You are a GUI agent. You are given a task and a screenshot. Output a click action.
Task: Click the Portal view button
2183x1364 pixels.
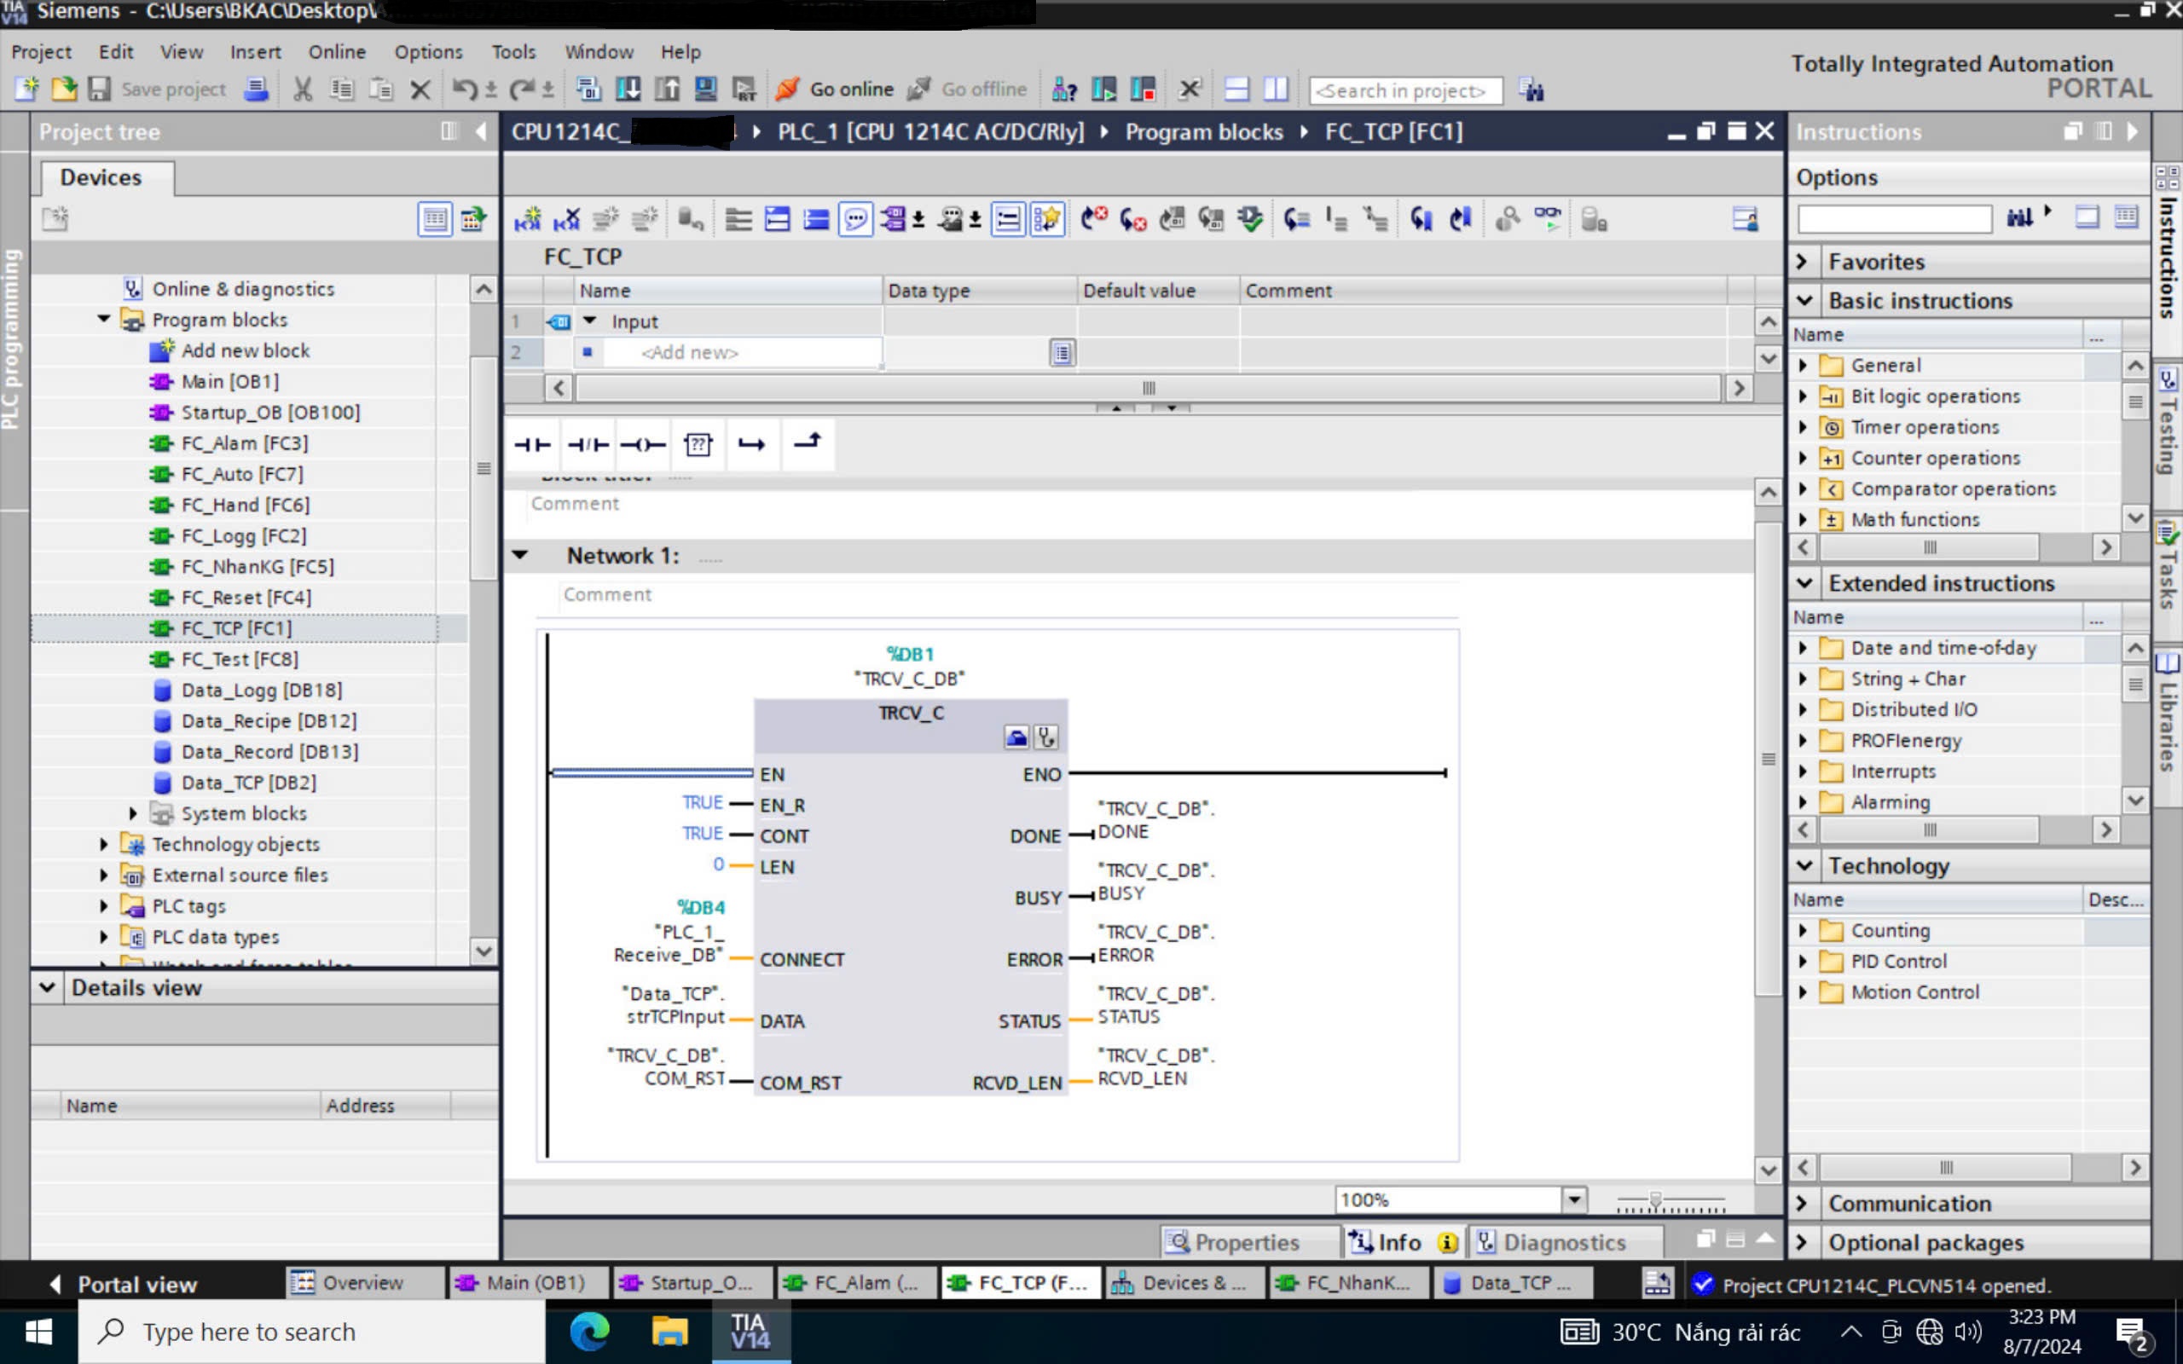(124, 1284)
